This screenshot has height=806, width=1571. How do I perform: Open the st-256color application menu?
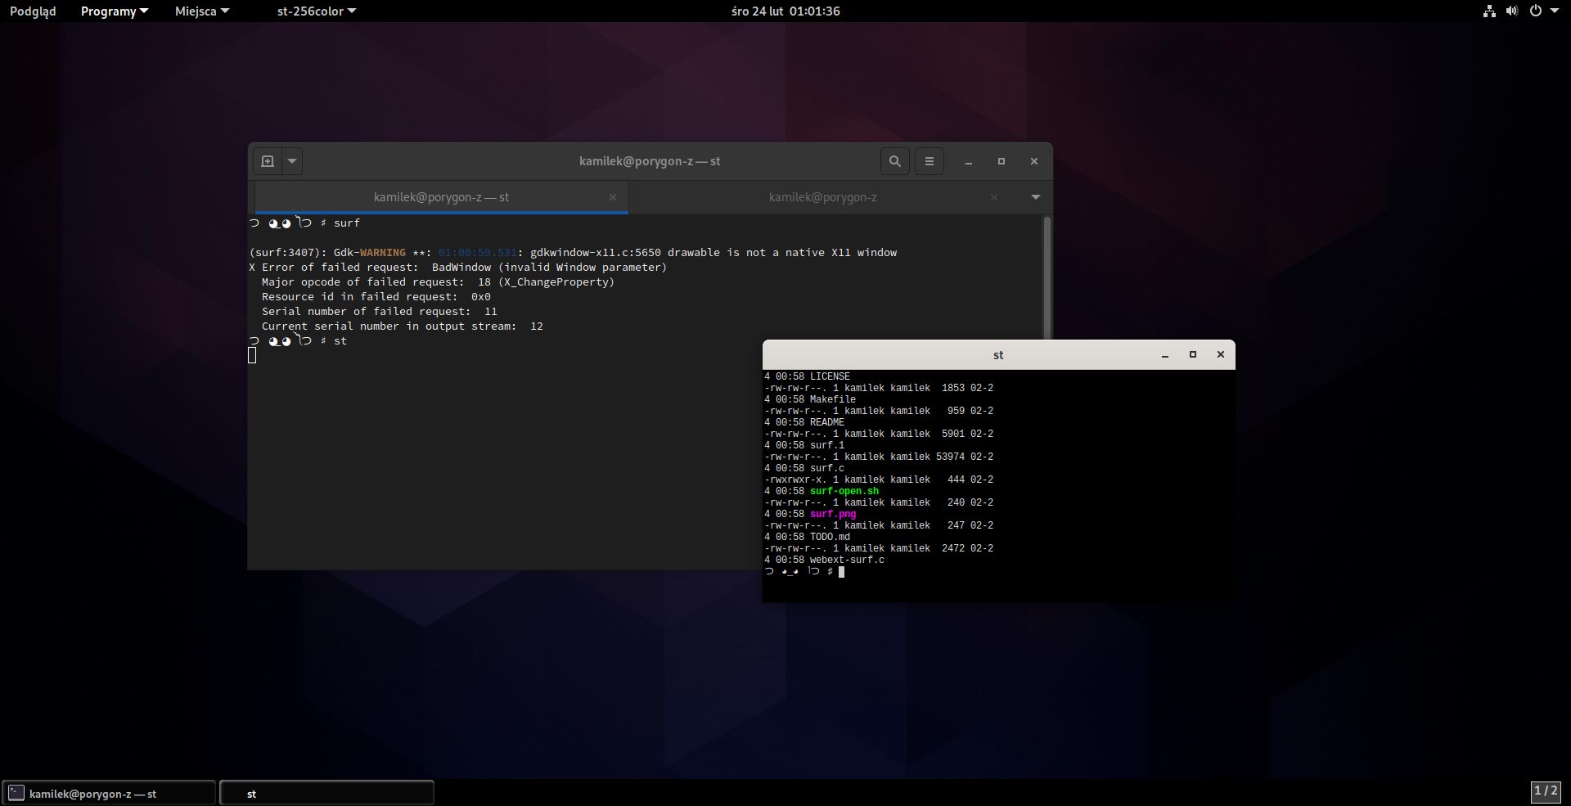[316, 11]
